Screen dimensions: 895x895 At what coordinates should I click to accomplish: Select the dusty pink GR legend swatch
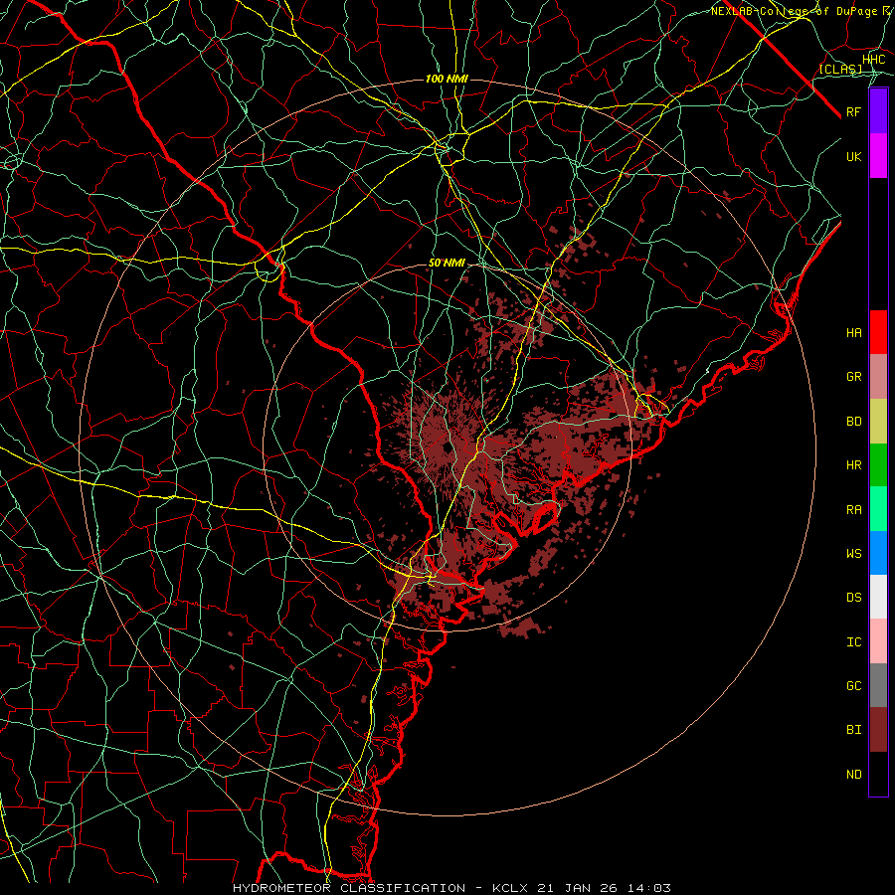pos(878,377)
